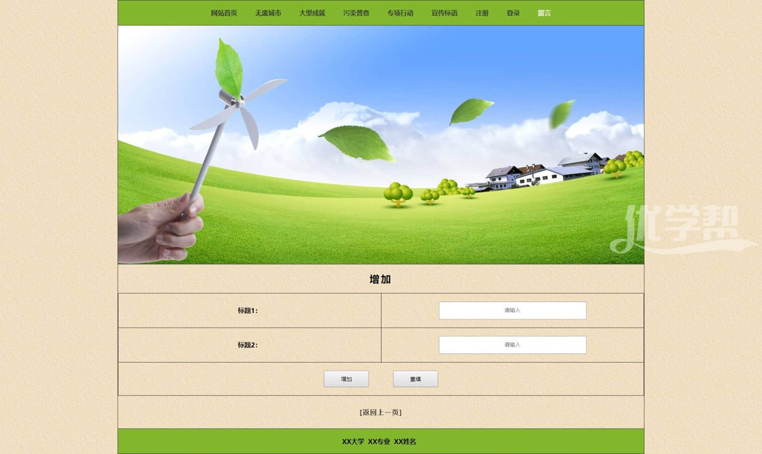The width and height of the screenshot is (762, 454).
Task: Focus the 标题1 text input field
Action: click(x=512, y=311)
